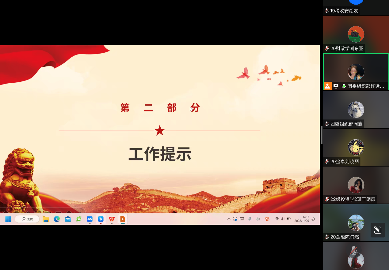Open the Windows Start menu

click(x=8, y=219)
